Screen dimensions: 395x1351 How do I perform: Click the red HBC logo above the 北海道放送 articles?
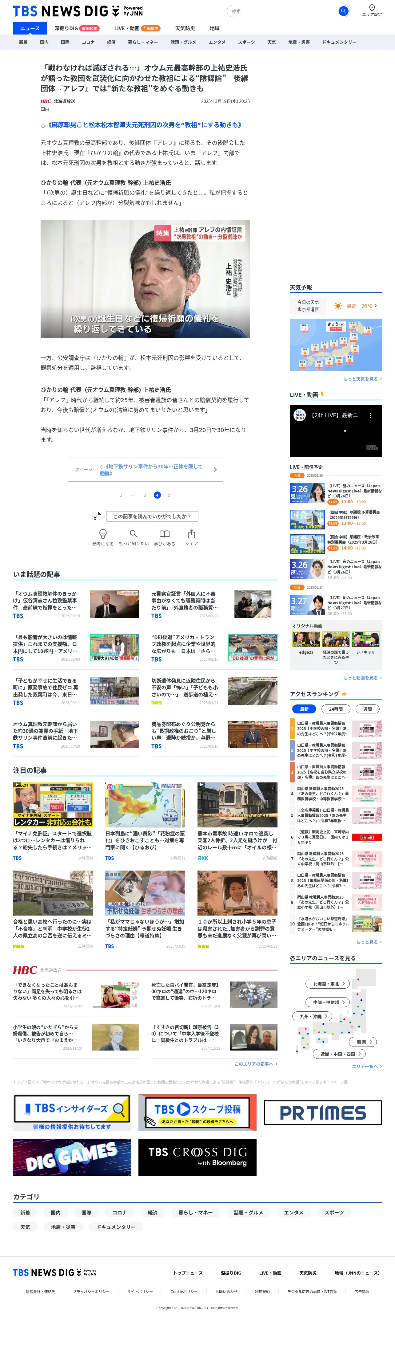(x=25, y=970)
